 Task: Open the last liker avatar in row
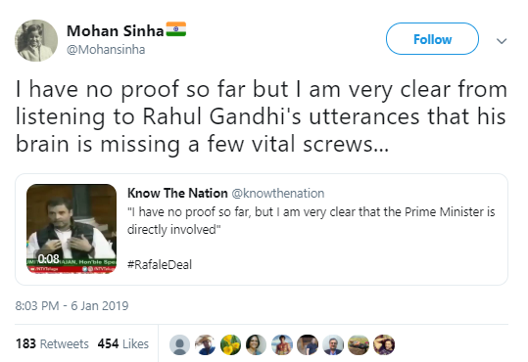tap(384, 344)
